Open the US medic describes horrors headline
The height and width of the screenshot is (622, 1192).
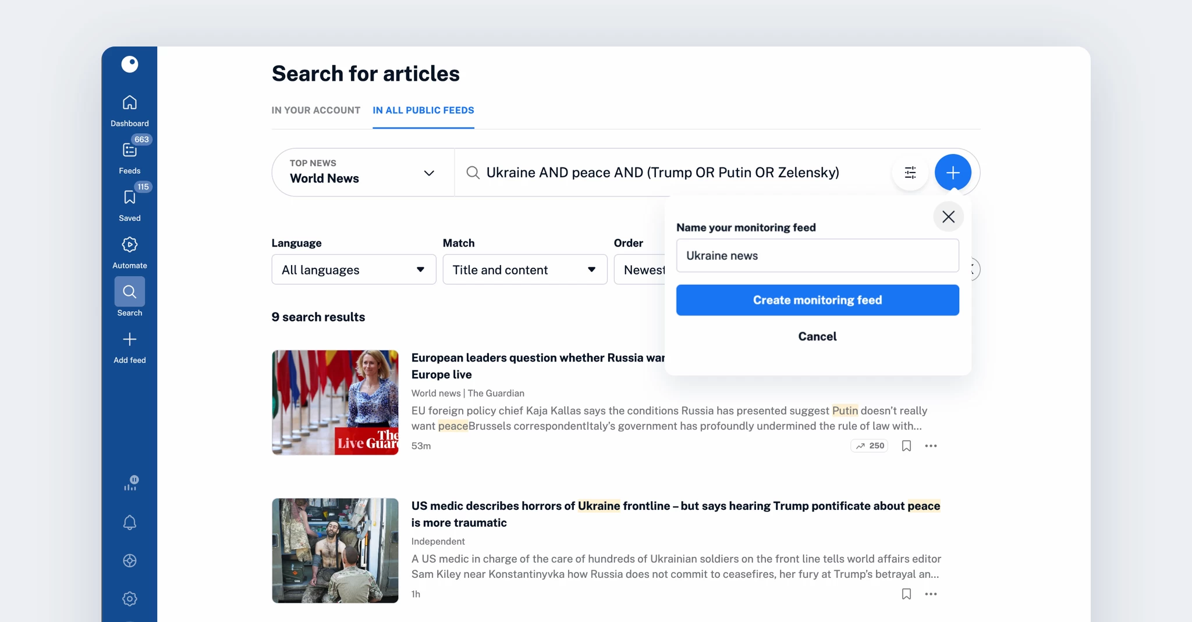tap(676, 514)
